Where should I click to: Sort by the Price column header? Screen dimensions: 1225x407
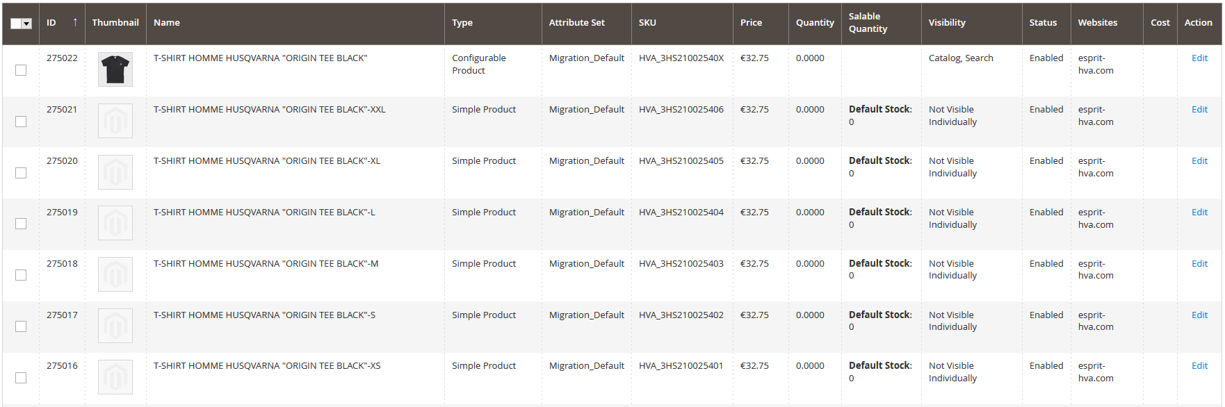(x=751, y=22)
